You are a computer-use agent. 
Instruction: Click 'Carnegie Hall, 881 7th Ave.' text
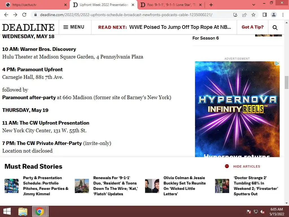[33, 77]
